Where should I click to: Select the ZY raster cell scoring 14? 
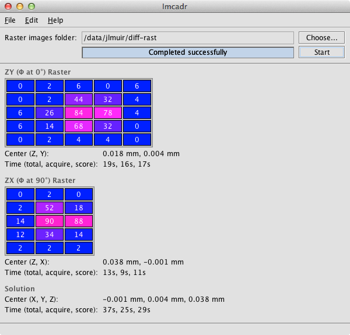coord(50,126)
